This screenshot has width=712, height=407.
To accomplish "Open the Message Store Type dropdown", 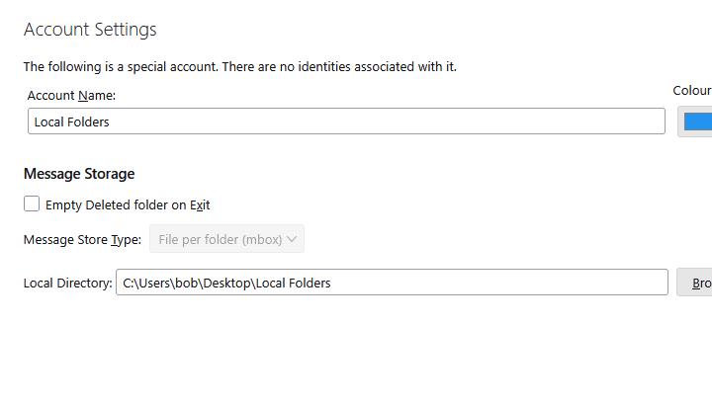I will tap(226, 239).
